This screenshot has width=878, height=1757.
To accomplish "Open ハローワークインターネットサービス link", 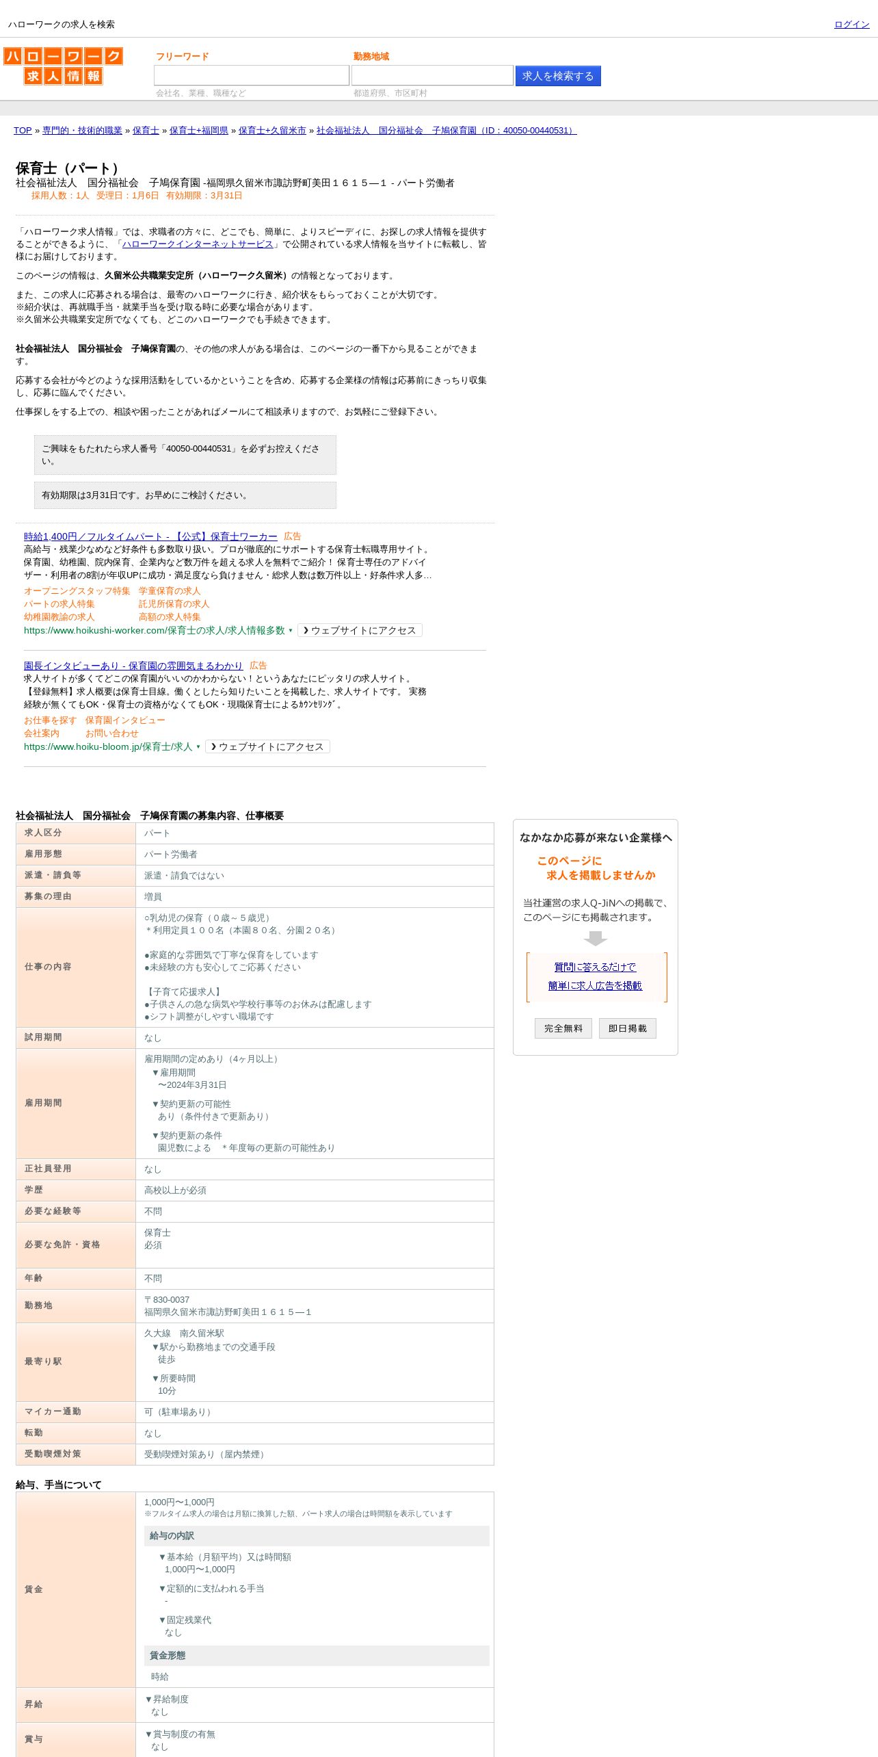I will 198,244.
